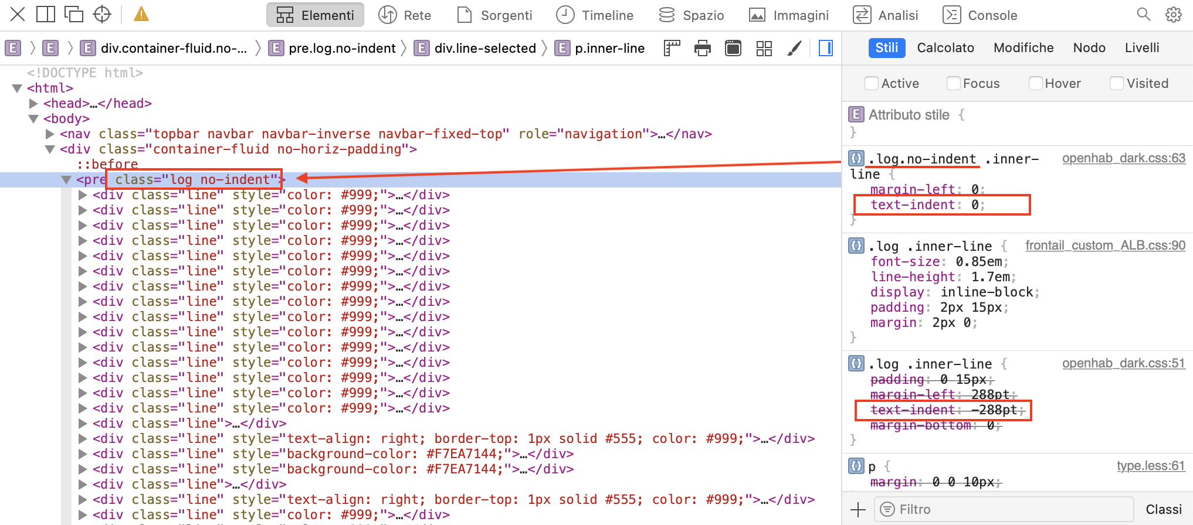The height and width of the screenshot is (525, 1193).
Task: Hide the details sidebar with the blue panel icon
Action: tap(825, 48)
